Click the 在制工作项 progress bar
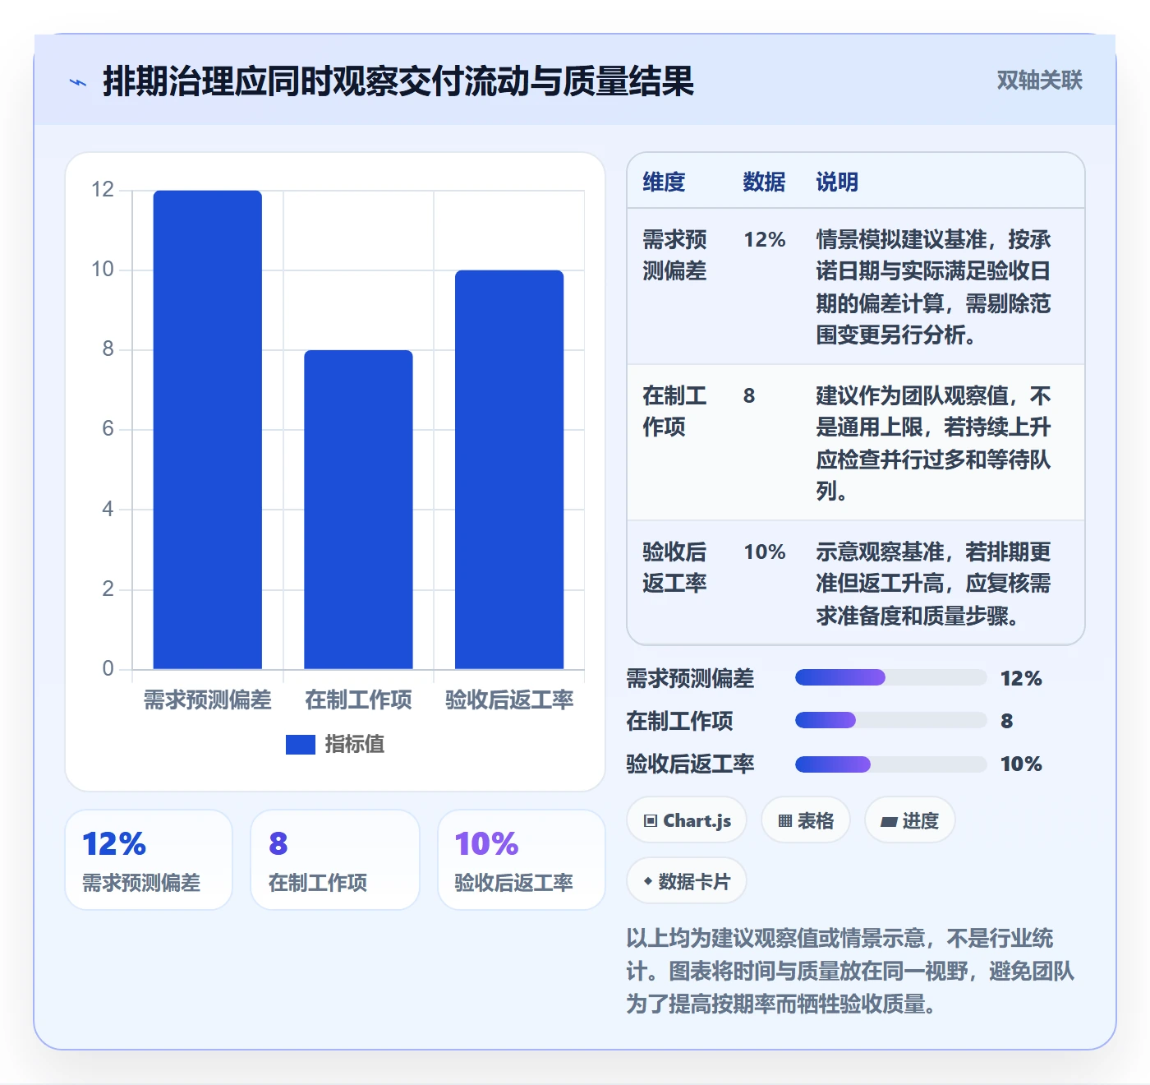This screenshot has height=1085, width=1150. [x=890, y=721]
